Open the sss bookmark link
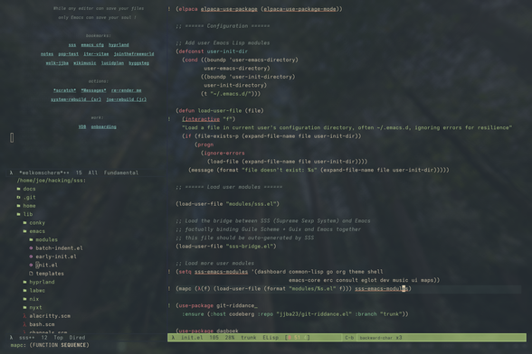This screenshot has width=532, height=354. [x=72, y=45]
